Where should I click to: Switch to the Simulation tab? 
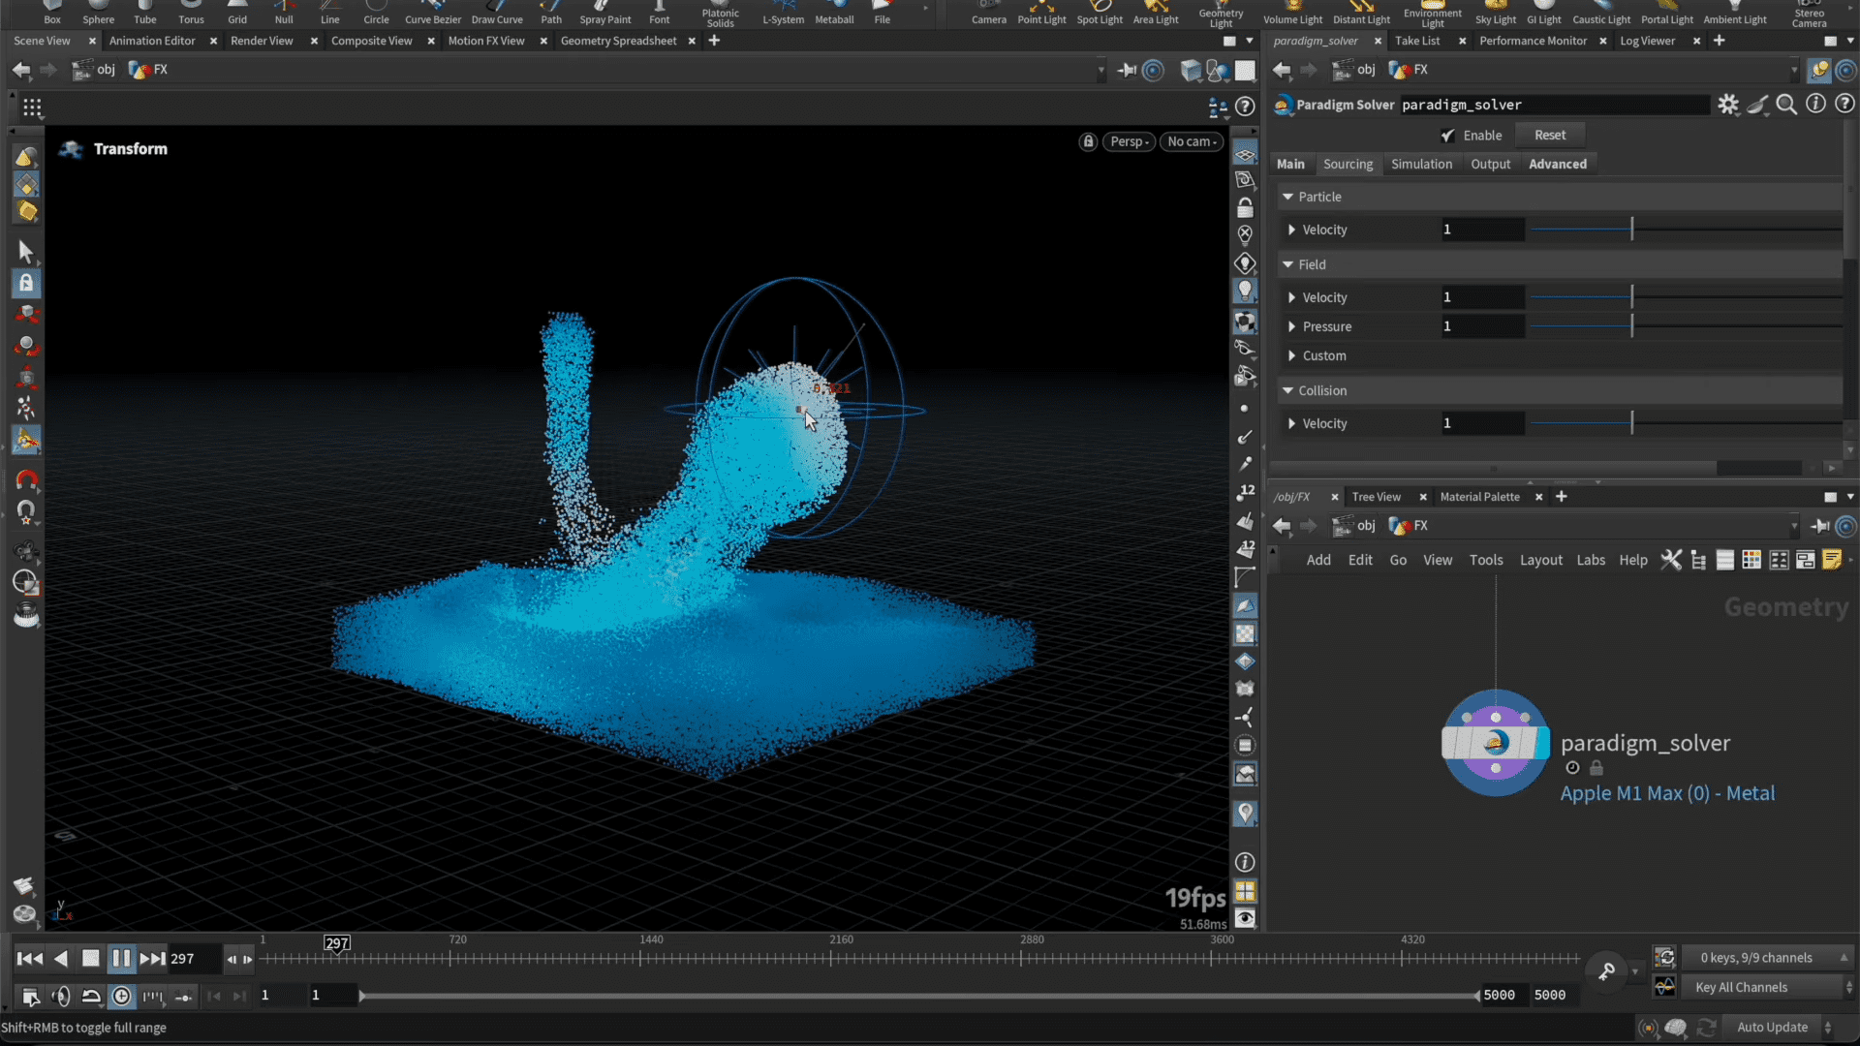click(x=1421, y=164)
